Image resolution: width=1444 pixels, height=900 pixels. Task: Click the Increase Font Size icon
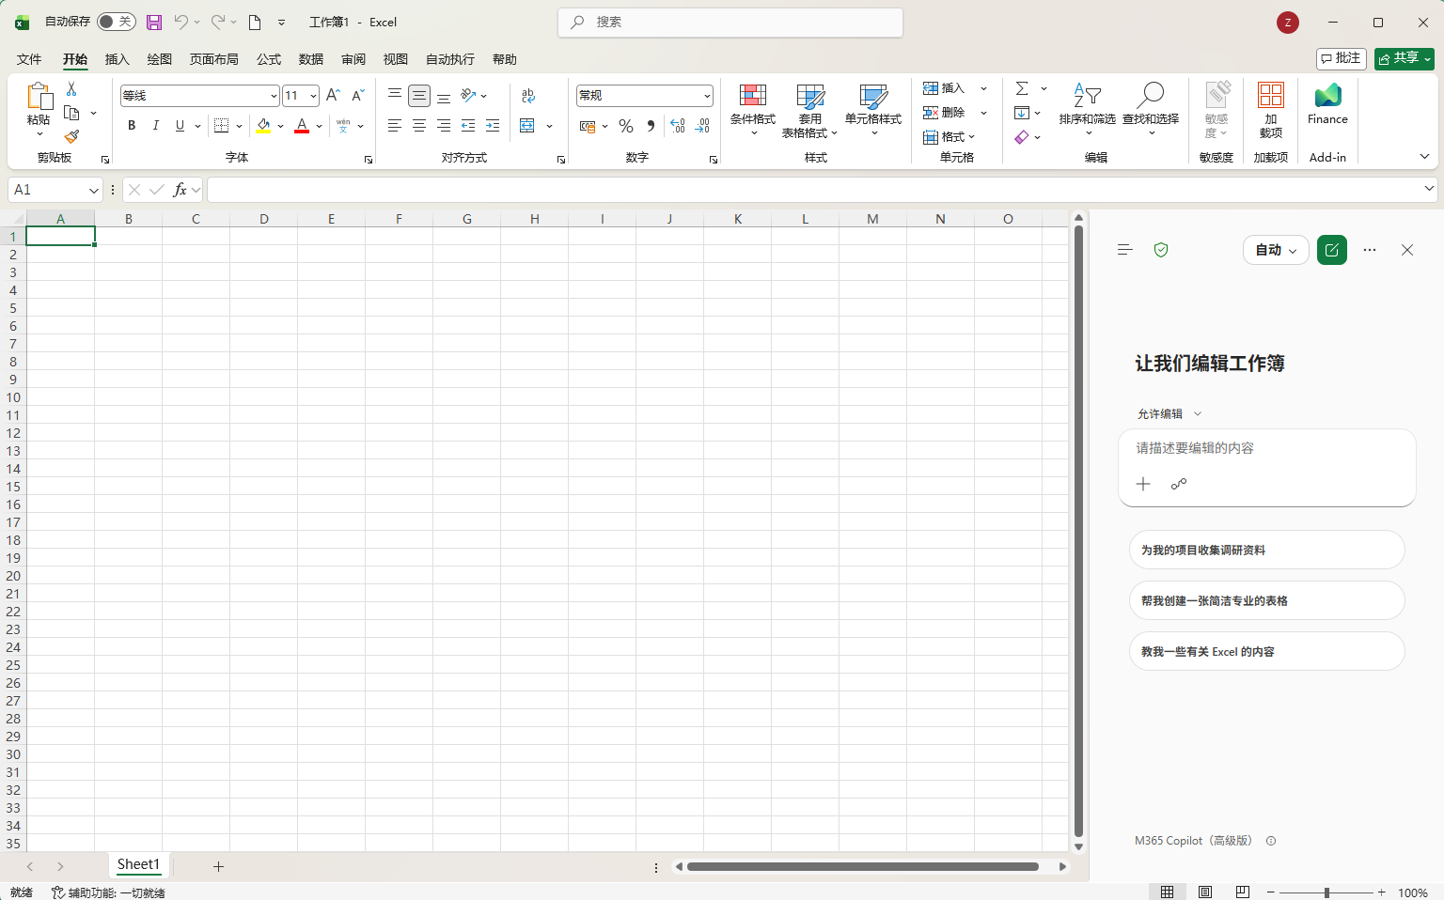(x=333, y=95)
